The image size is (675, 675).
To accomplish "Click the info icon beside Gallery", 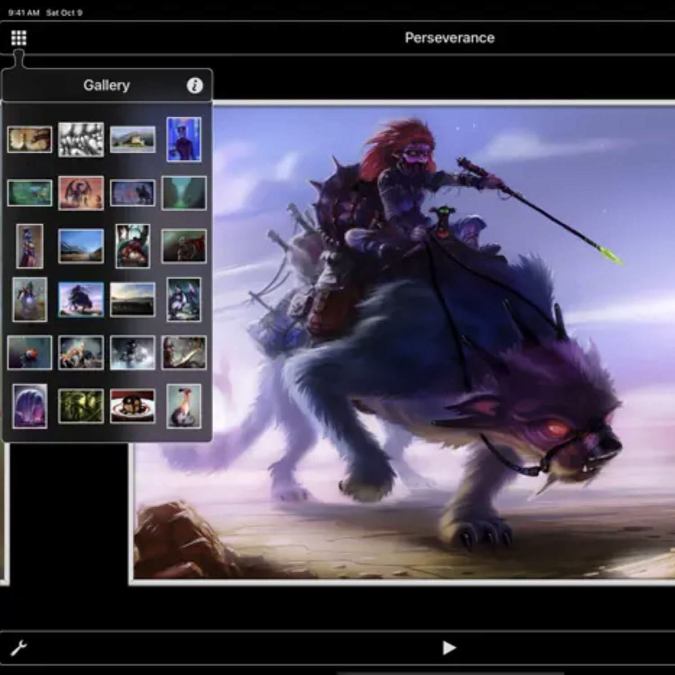I will coord(194,85).
